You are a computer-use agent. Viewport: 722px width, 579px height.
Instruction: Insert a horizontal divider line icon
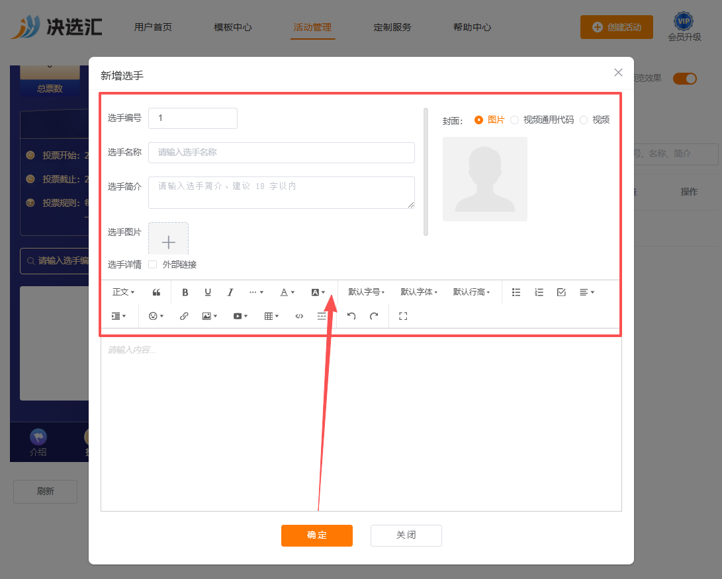pyautogui.click(x=322, y=316)
